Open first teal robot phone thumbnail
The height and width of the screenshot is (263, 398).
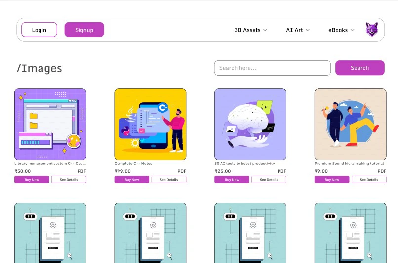click(50, 233)
